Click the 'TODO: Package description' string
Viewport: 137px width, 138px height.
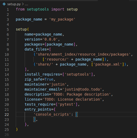(x=81, y=95)
